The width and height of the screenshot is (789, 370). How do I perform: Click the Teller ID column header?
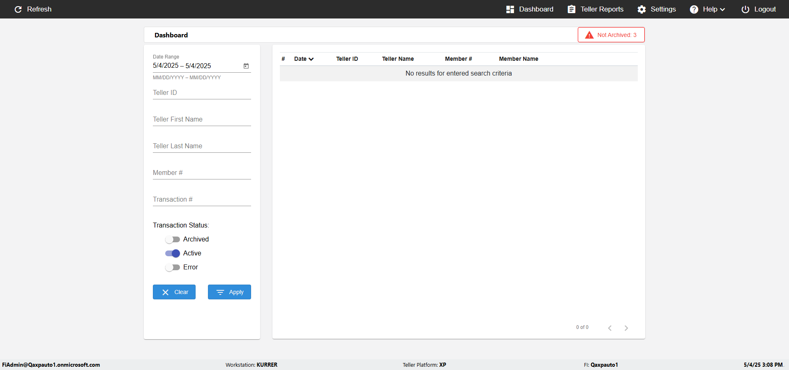(347, 59)
